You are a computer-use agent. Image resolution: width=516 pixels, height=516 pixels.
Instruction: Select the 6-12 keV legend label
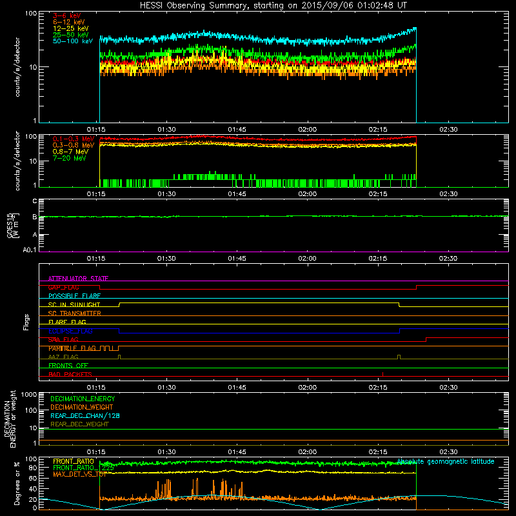(69, 22)
